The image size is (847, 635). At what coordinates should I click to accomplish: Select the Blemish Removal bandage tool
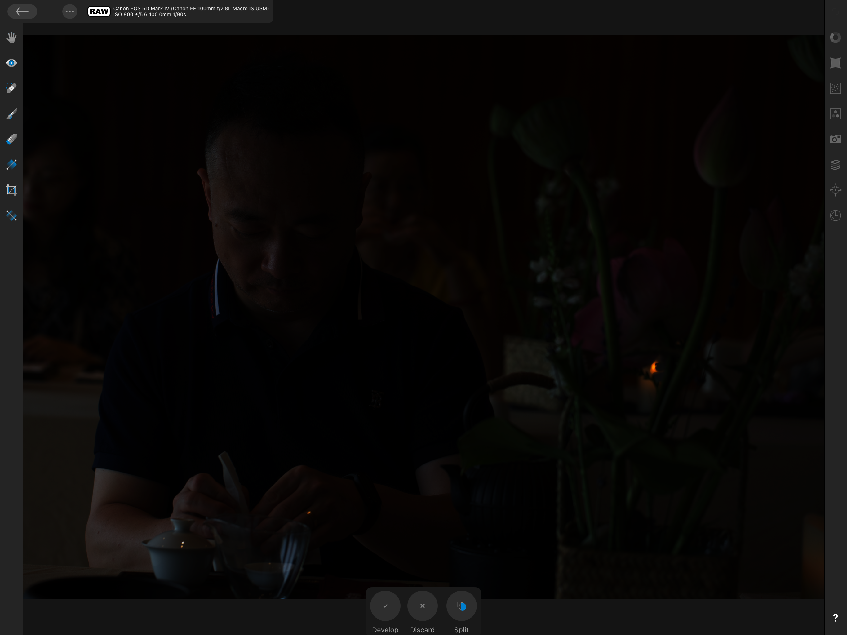click(11, 88)
